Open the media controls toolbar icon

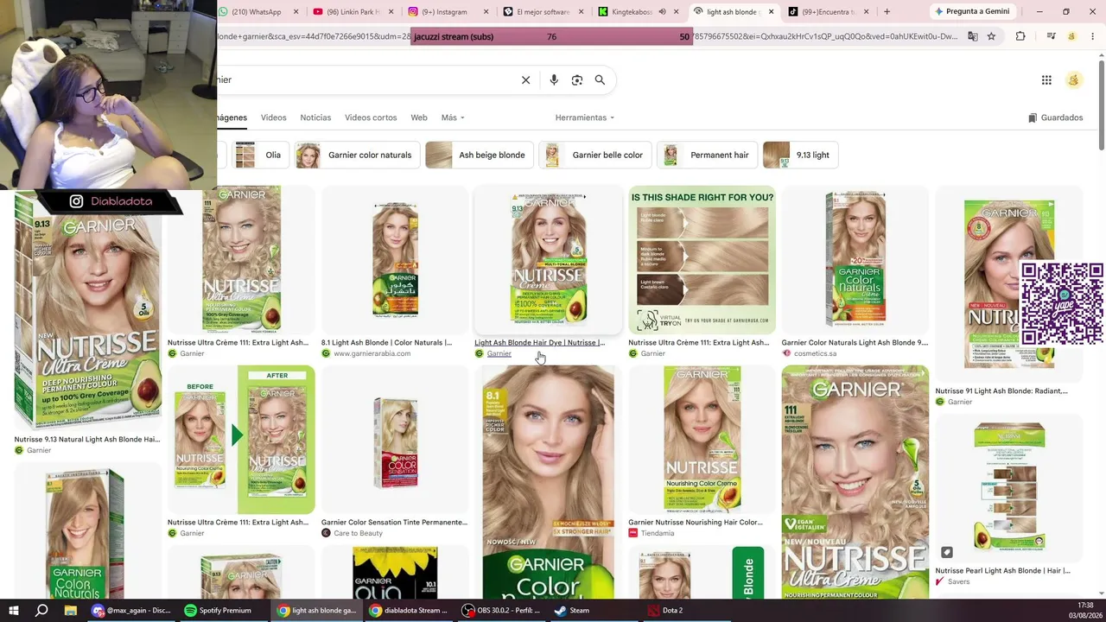[1051, 36]
